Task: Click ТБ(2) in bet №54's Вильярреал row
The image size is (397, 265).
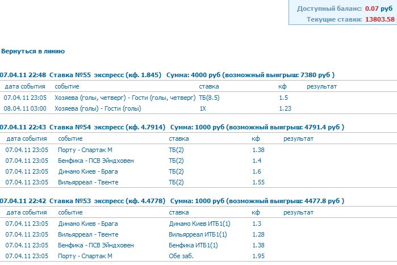Action: tap(176, 183)
